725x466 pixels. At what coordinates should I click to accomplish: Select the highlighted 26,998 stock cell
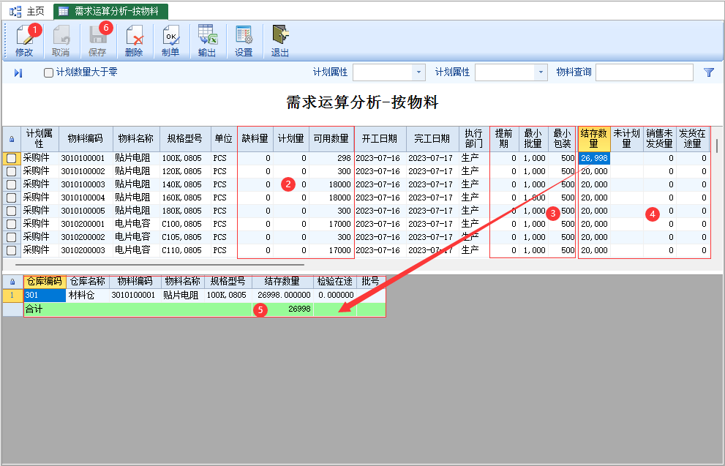(x=594, y=158)
